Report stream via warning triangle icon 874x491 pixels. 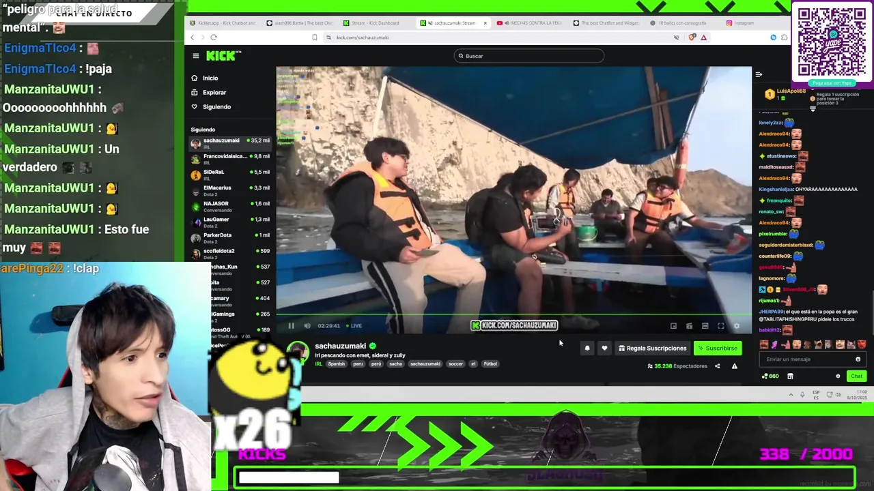(x=735, y=366)
